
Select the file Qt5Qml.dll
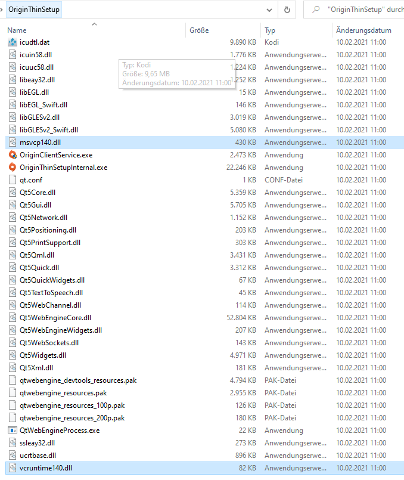pos(37,255)
